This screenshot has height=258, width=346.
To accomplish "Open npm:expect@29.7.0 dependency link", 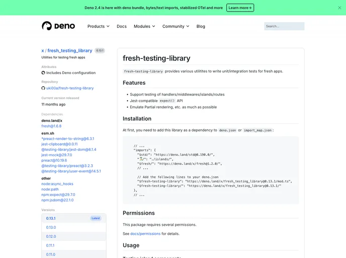I will (58, 195).
